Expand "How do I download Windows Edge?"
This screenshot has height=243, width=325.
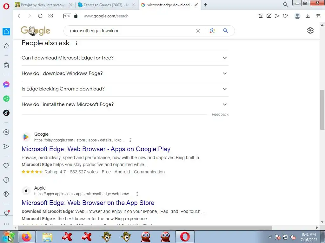tap(125, 73)
